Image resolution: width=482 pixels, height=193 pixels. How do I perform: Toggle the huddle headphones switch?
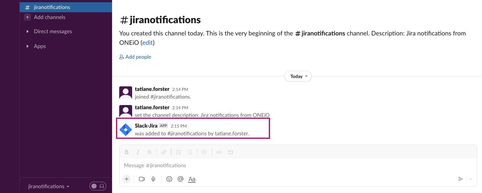pos(98,186)
